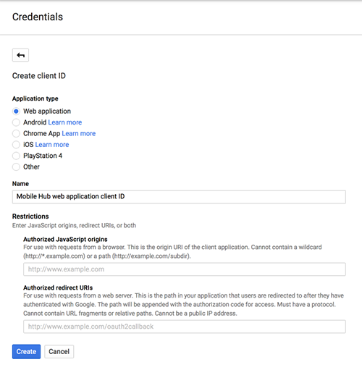The height and width of the screenshot is (370, 362).
Task: Choose the Android application type
Action: click(16, 122)
